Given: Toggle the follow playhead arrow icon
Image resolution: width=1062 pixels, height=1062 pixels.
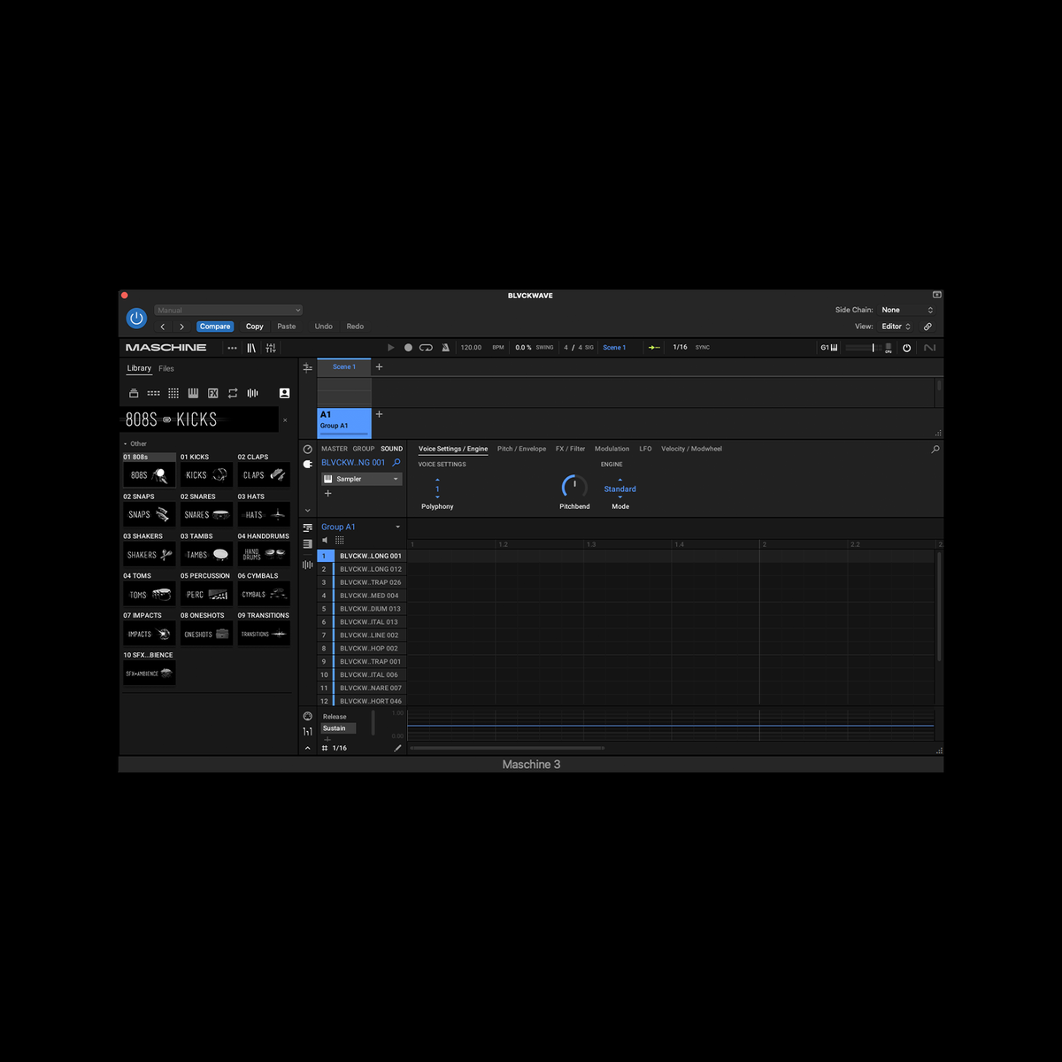Looking at the screenshot, I should pyautogui.click(x=654, y=348).
